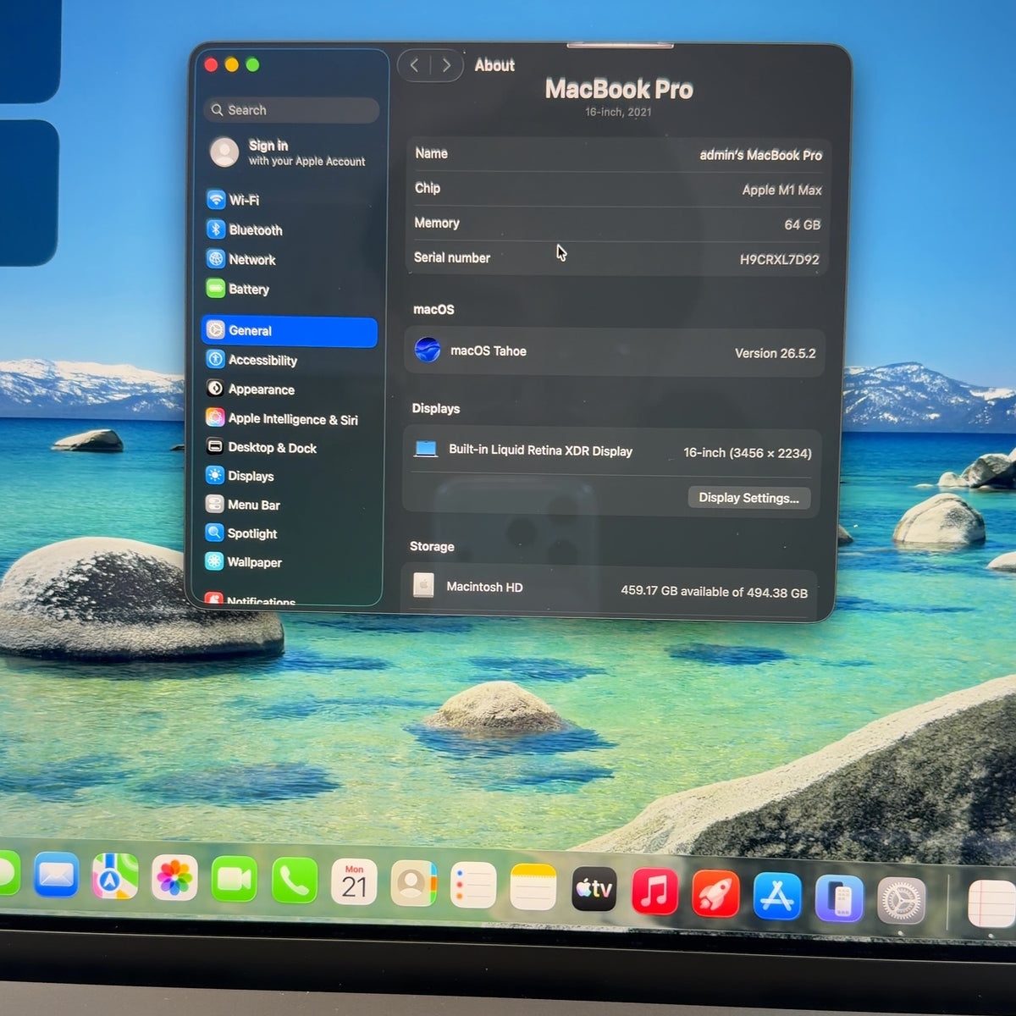Open Music from the Dock
1016x1016 pixels.
tap(654, 892)
